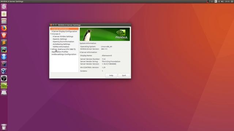
Task: Open the keyboard layout indicator
Action: [x=216, y=1]
